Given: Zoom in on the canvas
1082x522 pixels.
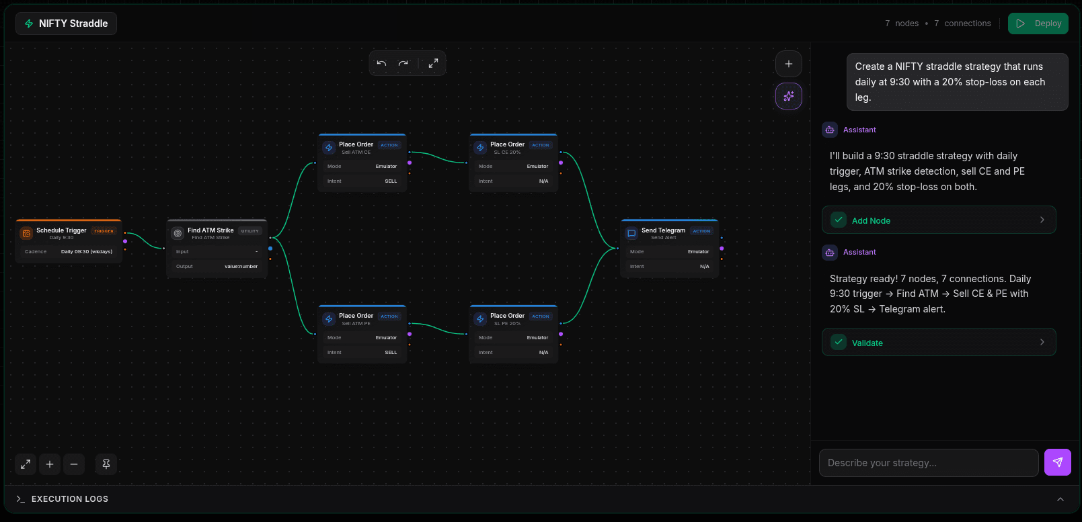Looking at the screenshot, I should 50,464.
